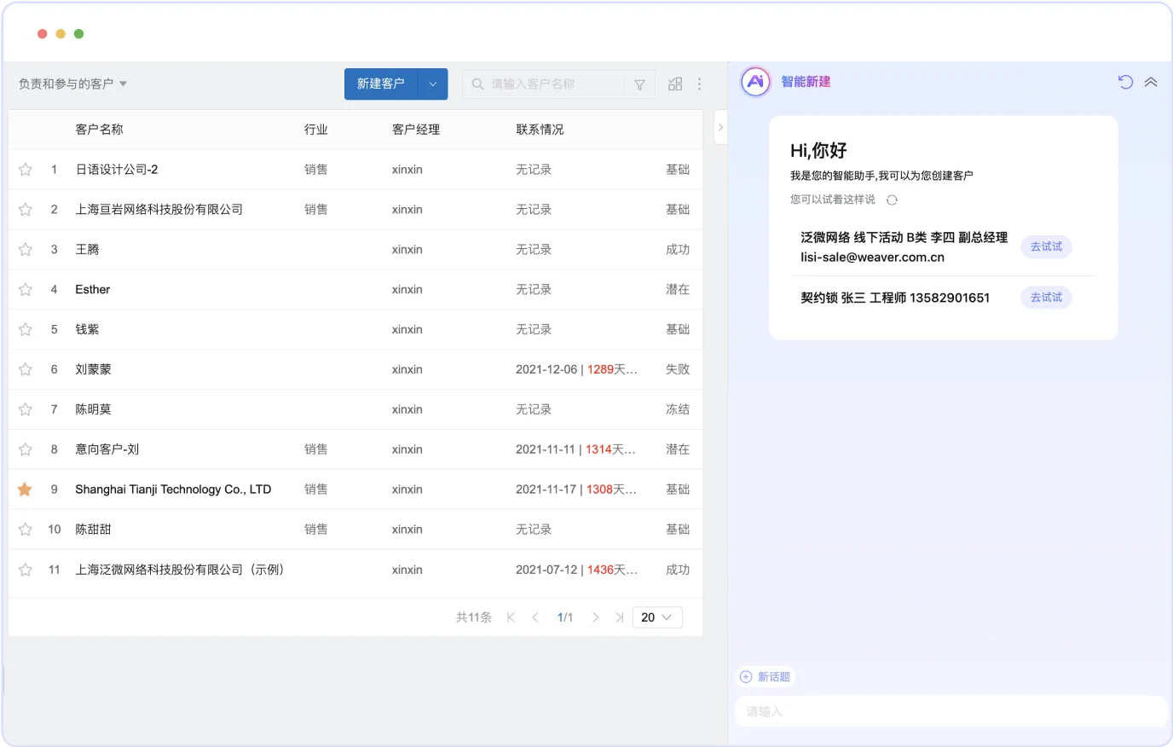Star the 上海亘岩网络科技股份有限公司 row
1173x747 pixels.
tap(26, 210)
